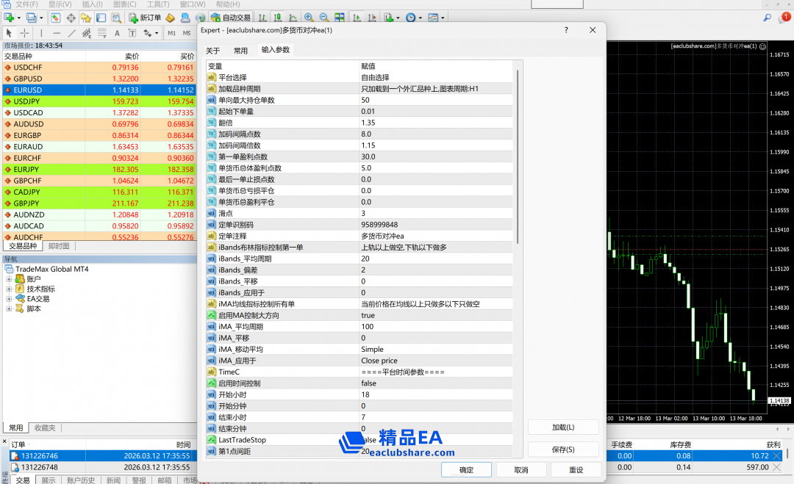This screenshot has width=794, height=484.
Task: Open the 账户历史 tab in terminal panel
Action: pos(81,480)
